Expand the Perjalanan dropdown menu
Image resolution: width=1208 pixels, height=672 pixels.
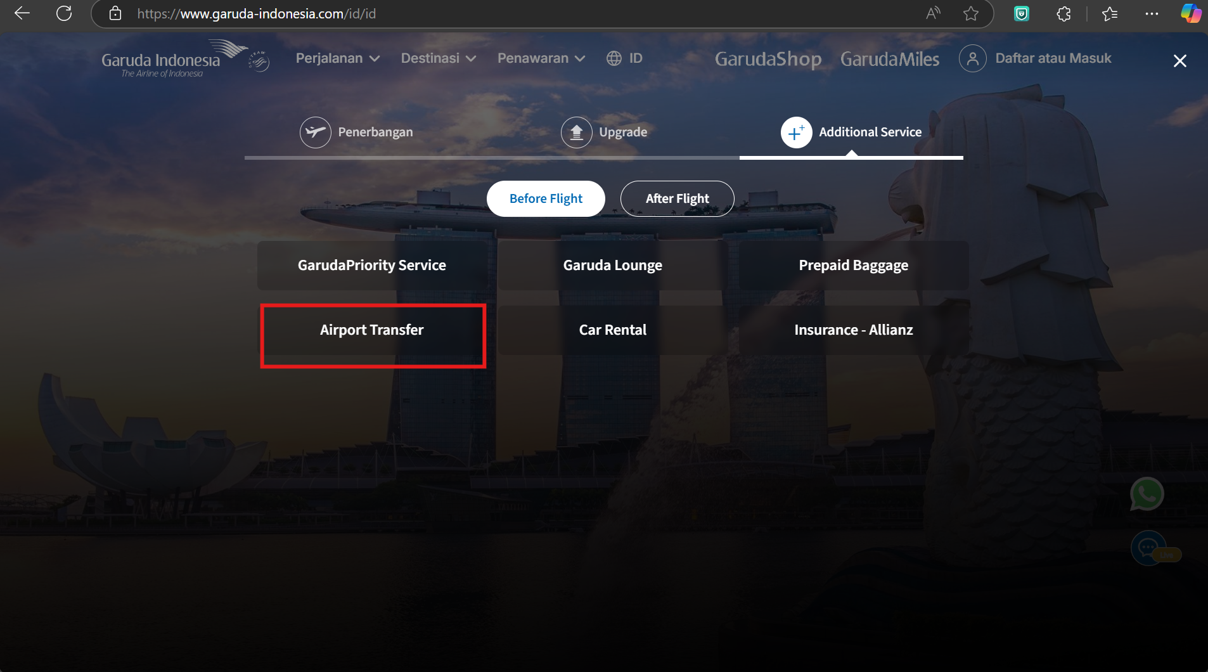pos(338,58)
